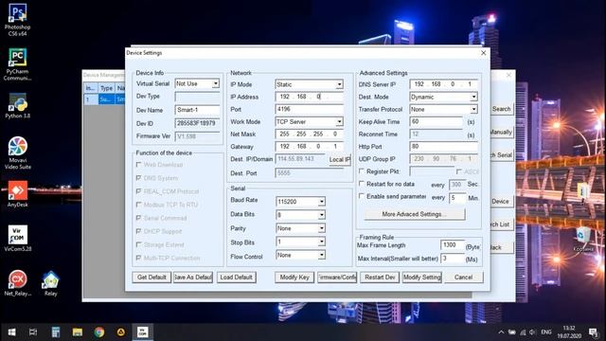The height and width of the screenshot is (341, 606).
Task: Toggle Web Download checkbox
Action: click(139, 165)
